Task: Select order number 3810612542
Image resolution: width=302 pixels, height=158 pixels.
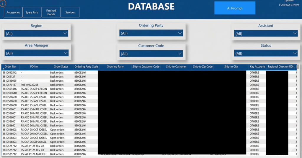Action: point(10,73)
